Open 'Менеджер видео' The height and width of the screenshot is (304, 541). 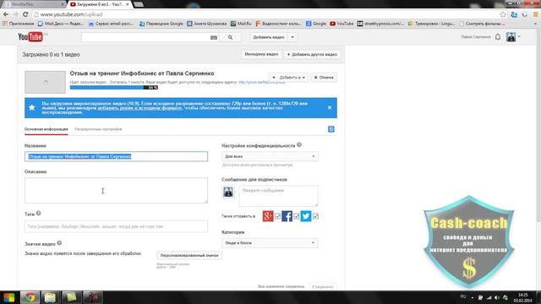261,54
